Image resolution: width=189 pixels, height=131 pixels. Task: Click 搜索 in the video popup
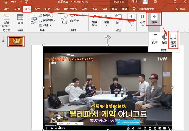click(76, 124)
